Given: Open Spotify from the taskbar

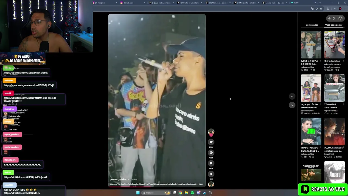Looking at the screenshot, I should (192, 193).
